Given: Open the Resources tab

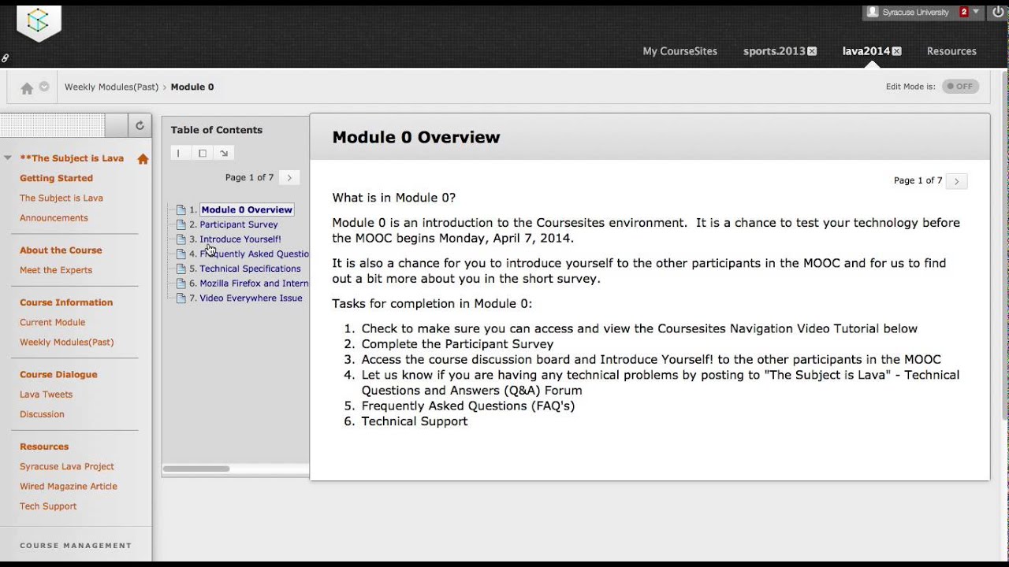Looking at the screenshot, I should [951, 51].
